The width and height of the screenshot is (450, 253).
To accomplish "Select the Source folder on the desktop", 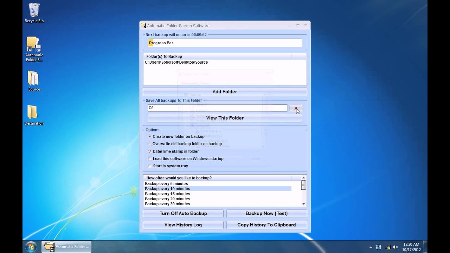I will click(34, 81).
